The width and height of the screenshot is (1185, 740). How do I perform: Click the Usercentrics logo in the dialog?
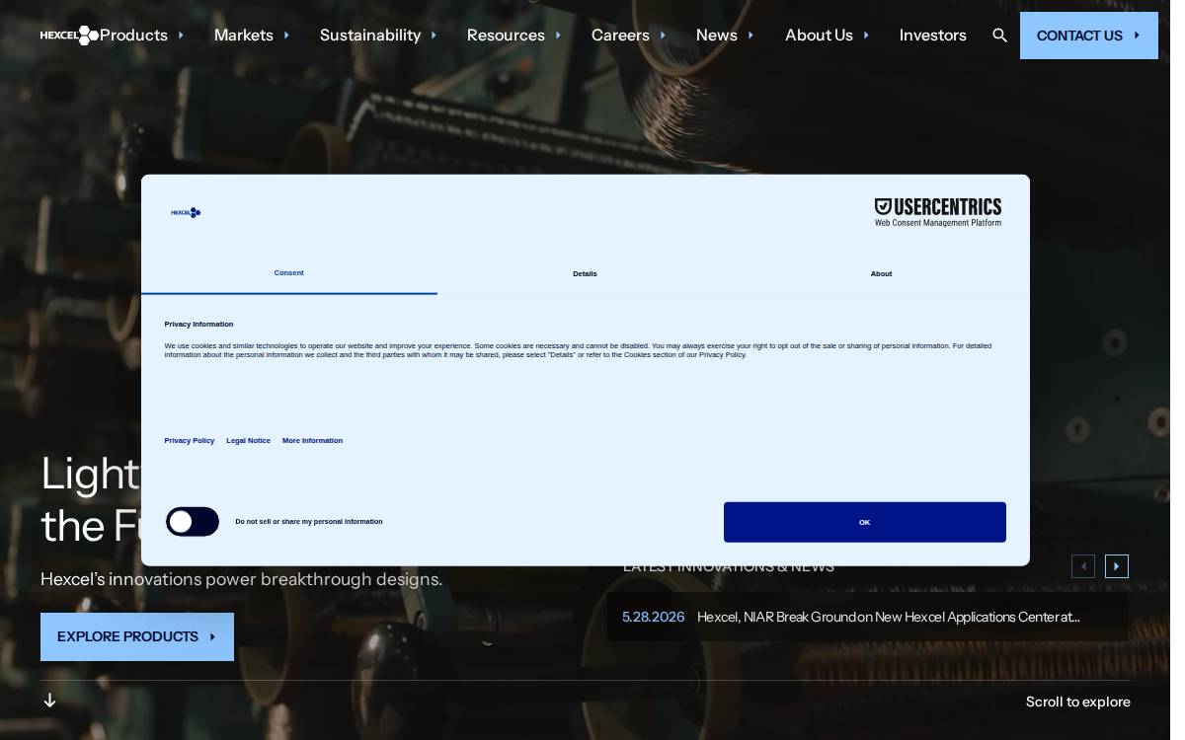(x=938, y=212)
